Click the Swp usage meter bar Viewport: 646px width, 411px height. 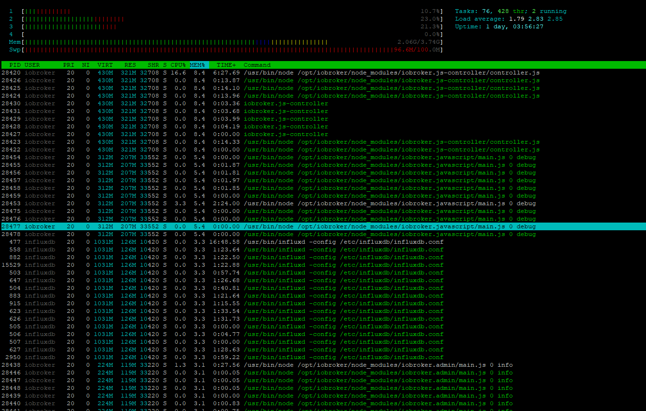click(225, 50)
